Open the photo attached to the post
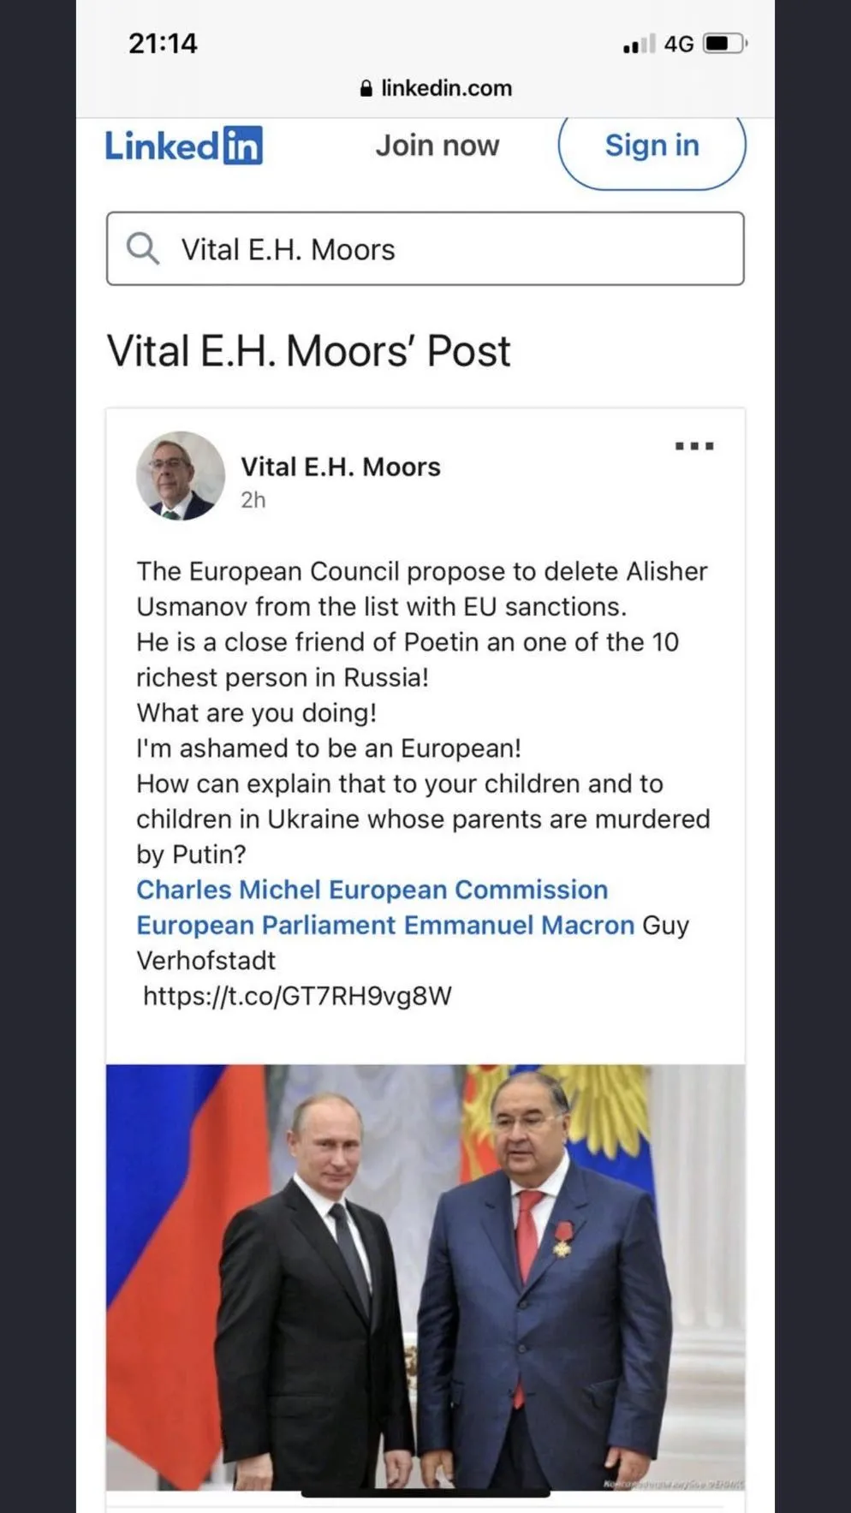 [x=425, y=1276]
